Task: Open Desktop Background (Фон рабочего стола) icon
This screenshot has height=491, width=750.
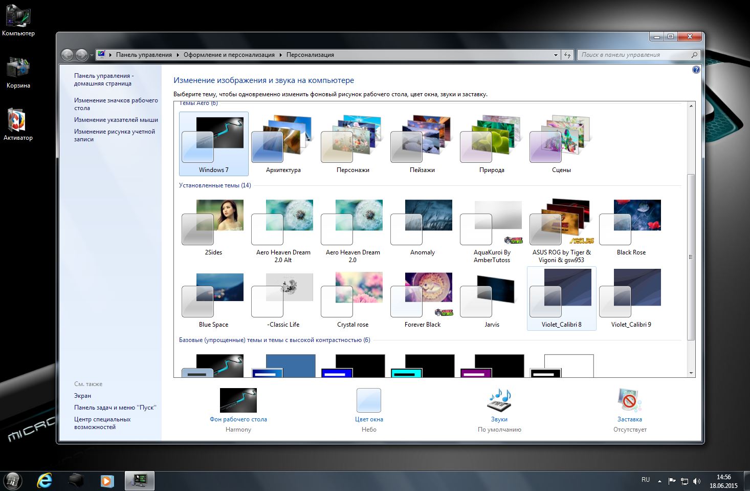Action: click(238, 400)
